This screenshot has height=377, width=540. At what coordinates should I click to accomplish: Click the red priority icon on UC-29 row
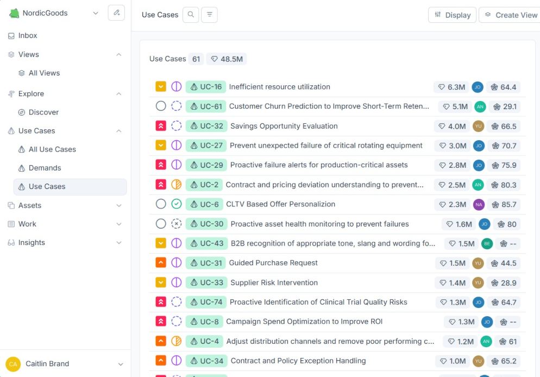[161, 165]
